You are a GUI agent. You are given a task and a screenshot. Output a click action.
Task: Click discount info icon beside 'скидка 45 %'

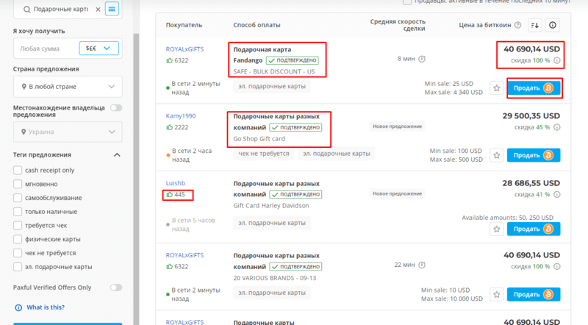[x=557, y=127]
